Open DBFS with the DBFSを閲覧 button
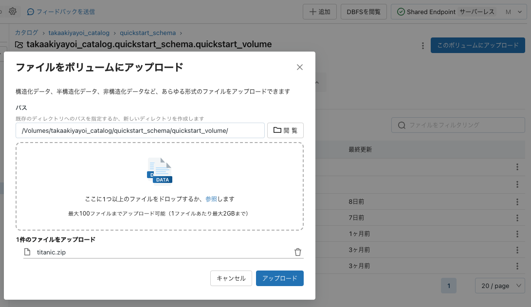Screen dimensions: 531x307 point(364,12)
